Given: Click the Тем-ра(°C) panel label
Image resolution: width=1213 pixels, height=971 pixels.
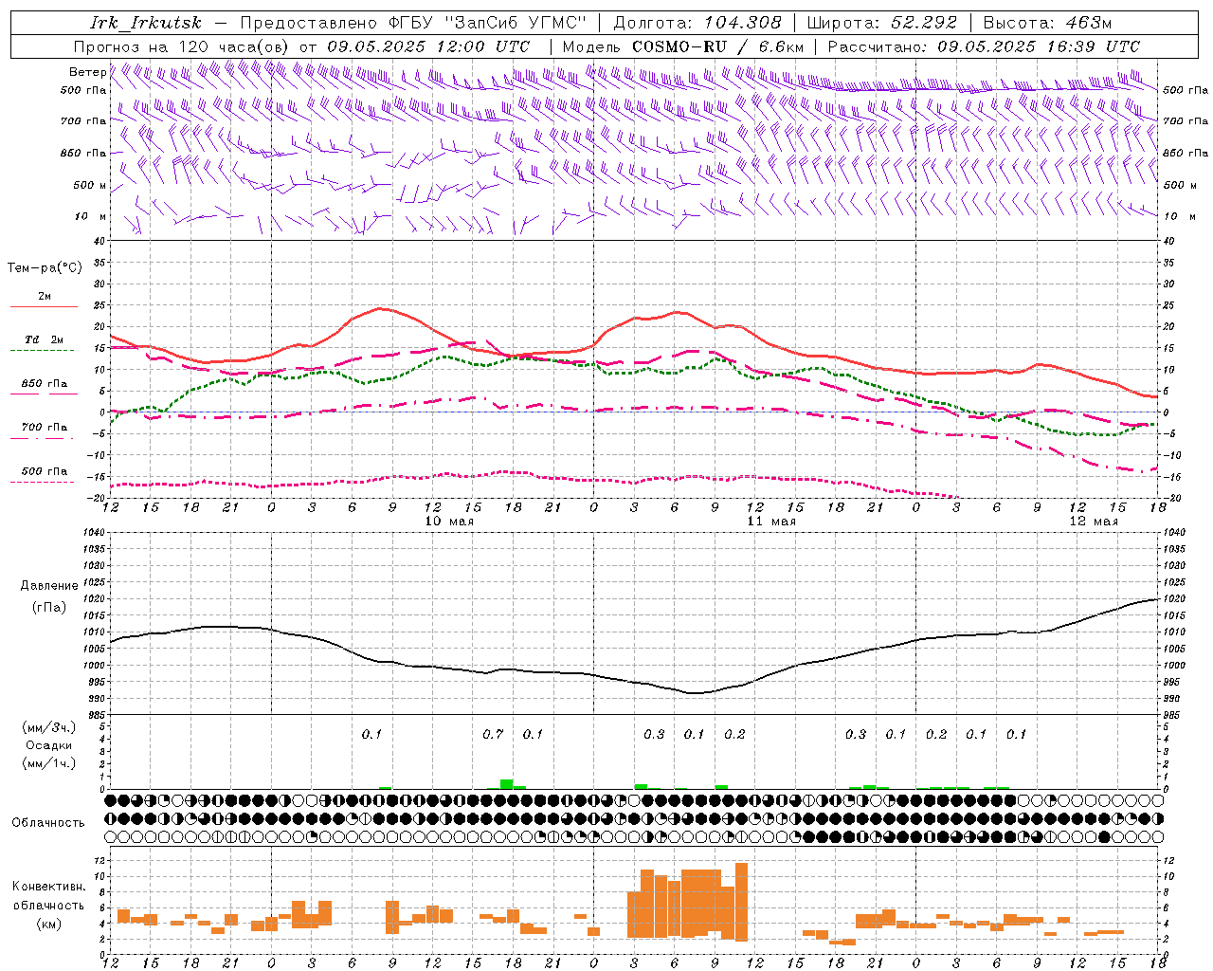Looking at the screenshot, I should click(45, 268).
